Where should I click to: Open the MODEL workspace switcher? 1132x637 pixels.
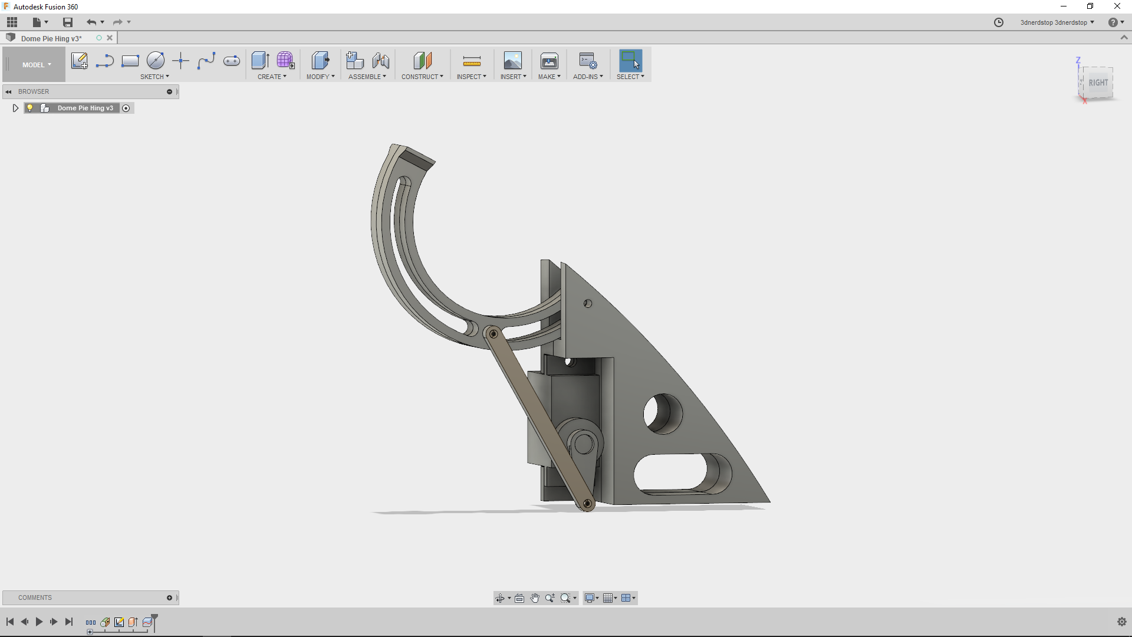[x=34, y=65]
